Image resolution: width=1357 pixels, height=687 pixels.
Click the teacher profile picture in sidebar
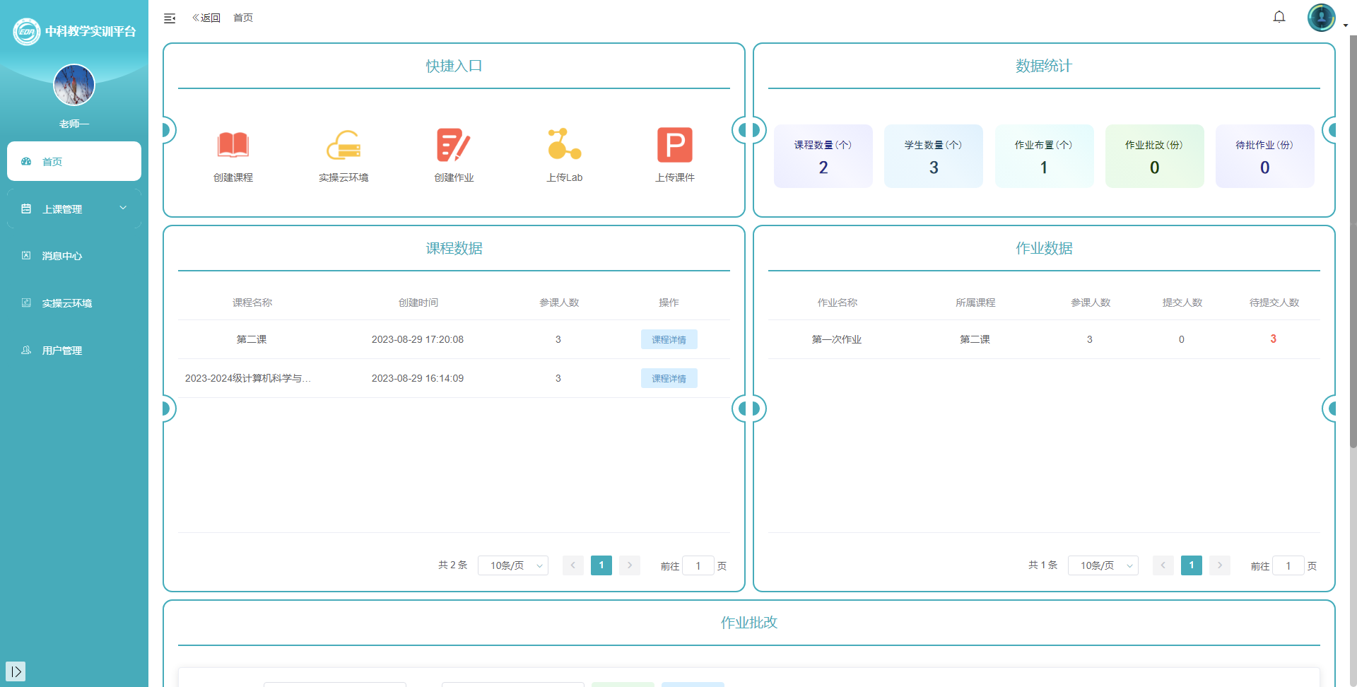[x=74, y=85]
